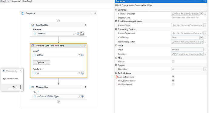Switch to Sequence1 (ReadOnly) tab
This screenshot has height=113, width=209.
tap(22, 1)
